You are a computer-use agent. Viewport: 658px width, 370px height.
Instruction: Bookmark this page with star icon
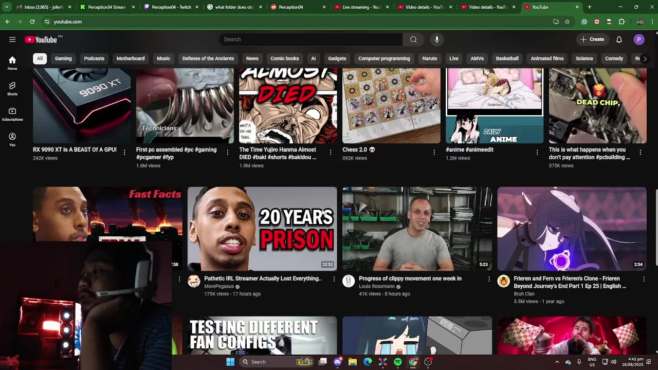click(x=567, y=22)
